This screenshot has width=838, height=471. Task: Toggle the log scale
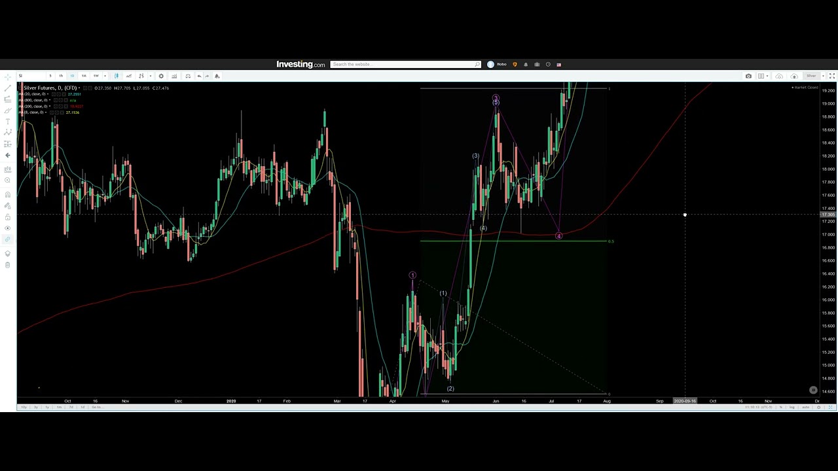coord(792,407)
